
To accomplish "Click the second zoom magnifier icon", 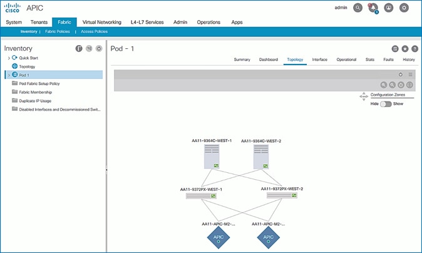I will click(392, 85).
